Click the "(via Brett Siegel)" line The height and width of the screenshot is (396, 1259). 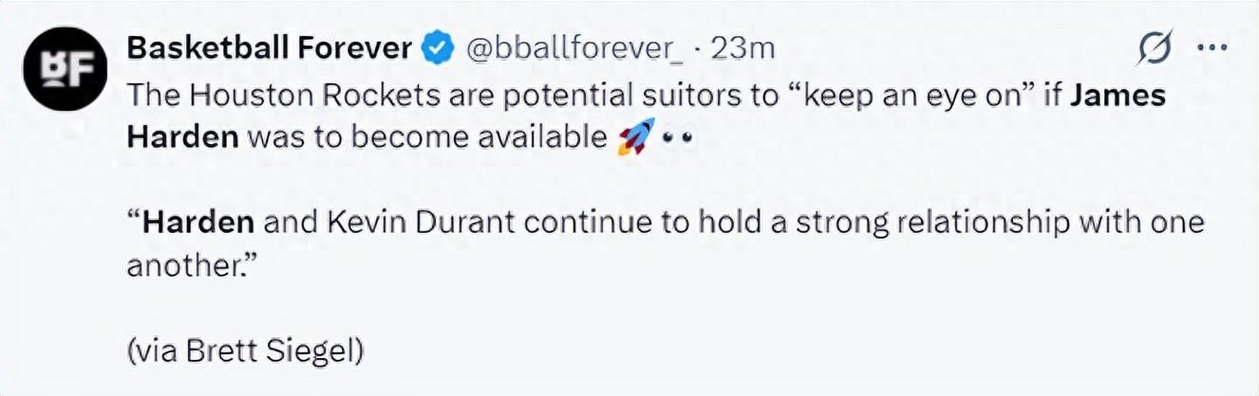[x=245, y=351]
